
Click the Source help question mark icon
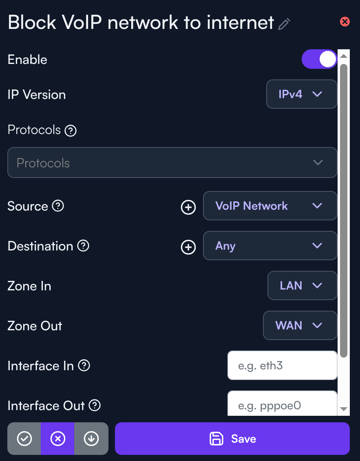coord(58,206)
